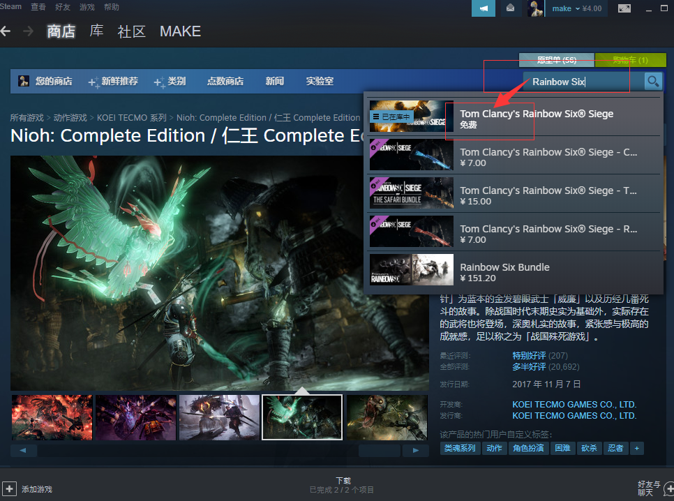
Task: Click the 添加游戏 plus icon
Action: (x=10, y=488)
